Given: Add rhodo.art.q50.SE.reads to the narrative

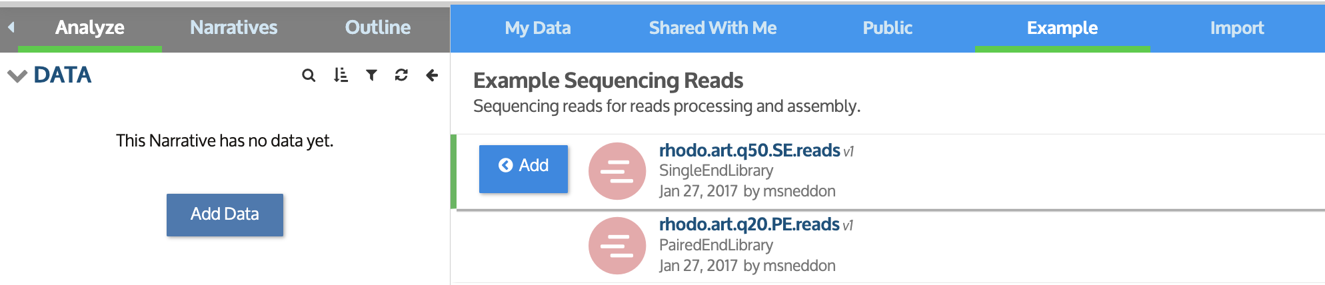Looking at the screenshot, I should click(523, 168).
